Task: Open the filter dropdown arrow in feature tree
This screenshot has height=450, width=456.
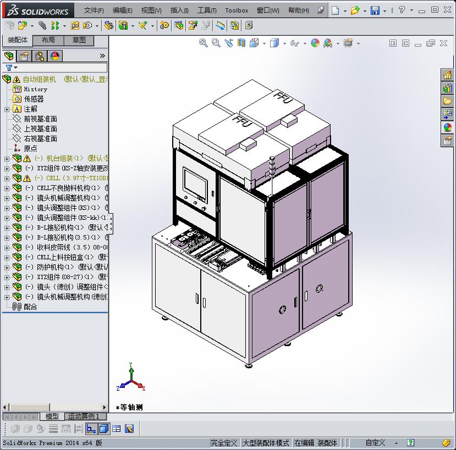Action: (x=16, y=68)
